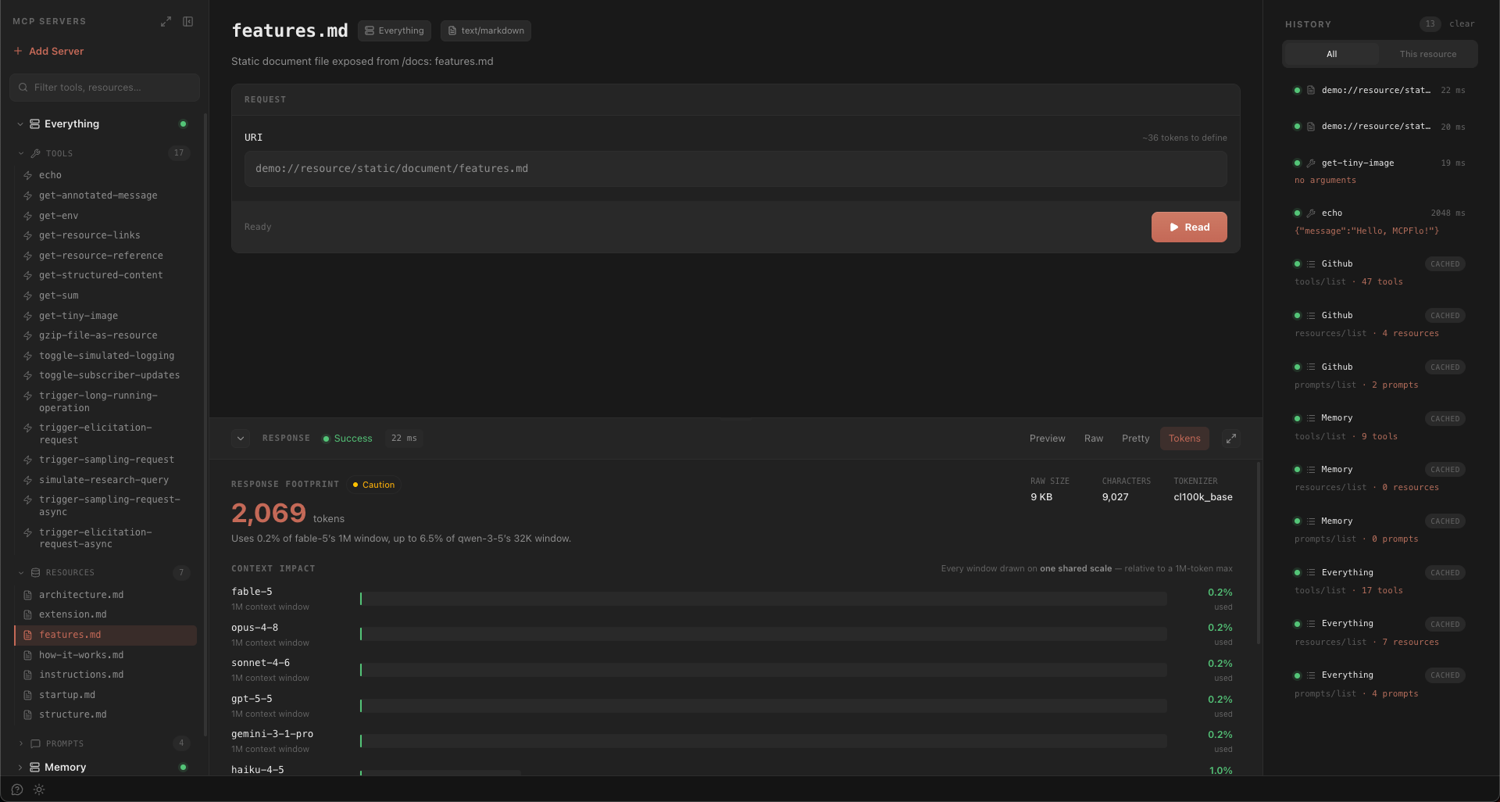Click the structure.md file icon
Image resolution: width=1500 pixels, height=802 pixels.
tap(28, 715)
